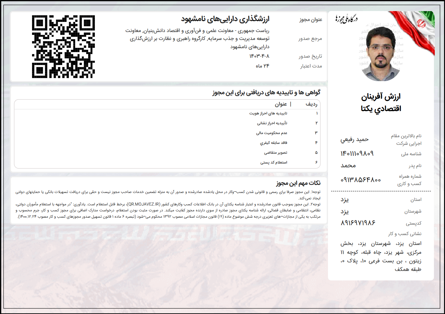Select row فاقد سابقه کیفری
The width and height of the screenshot is (445, 314).
273,143
